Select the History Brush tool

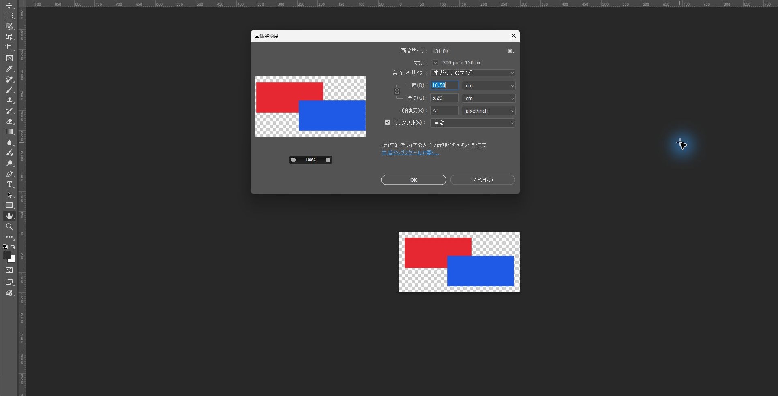click(x=9, y=111)
